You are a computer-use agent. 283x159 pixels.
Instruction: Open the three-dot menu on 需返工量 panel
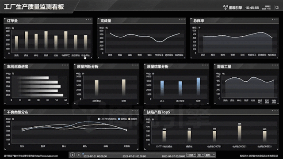point(275,65)
